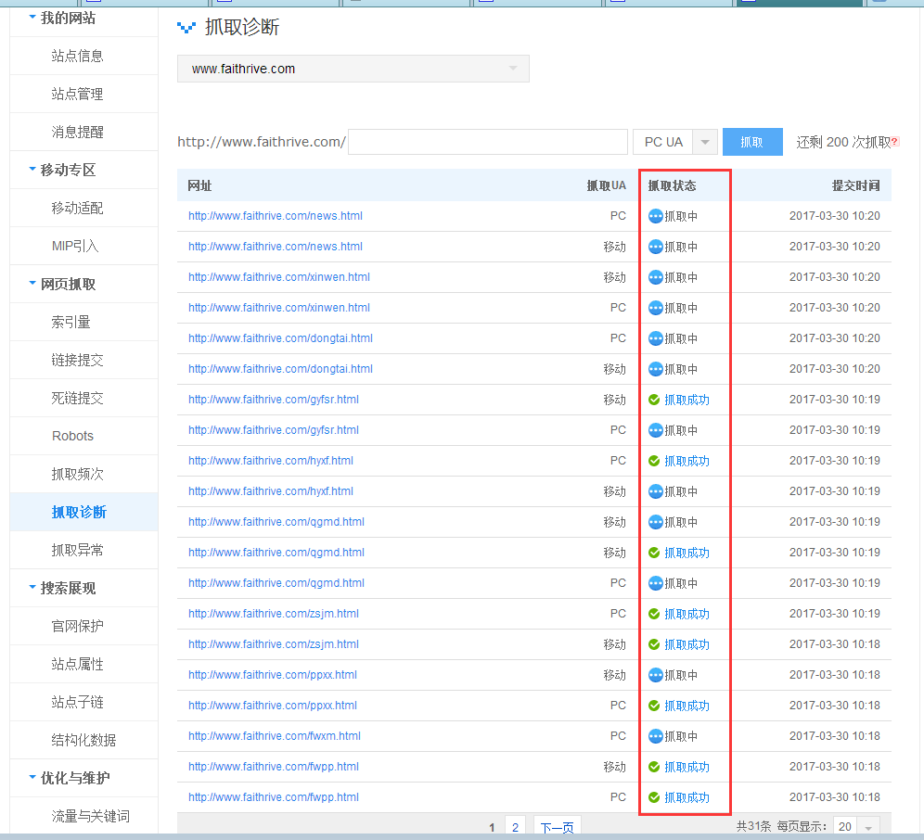Open 结构化数据 in the sidebar

(83, 740)
